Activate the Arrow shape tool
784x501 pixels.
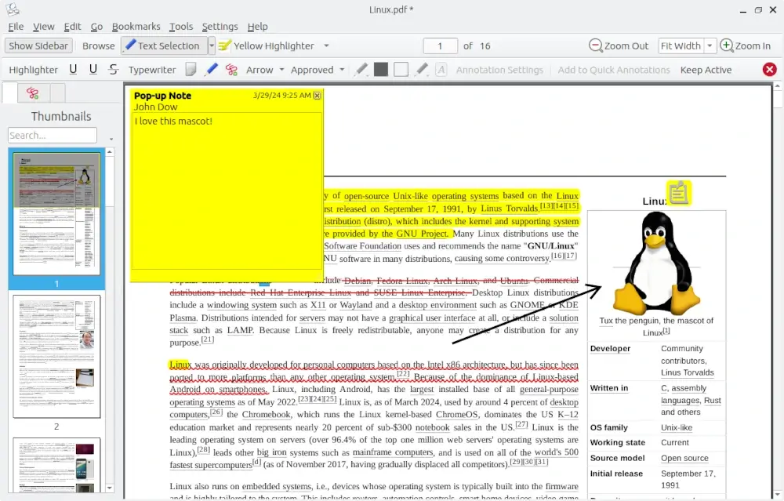(x=260, y=70)
